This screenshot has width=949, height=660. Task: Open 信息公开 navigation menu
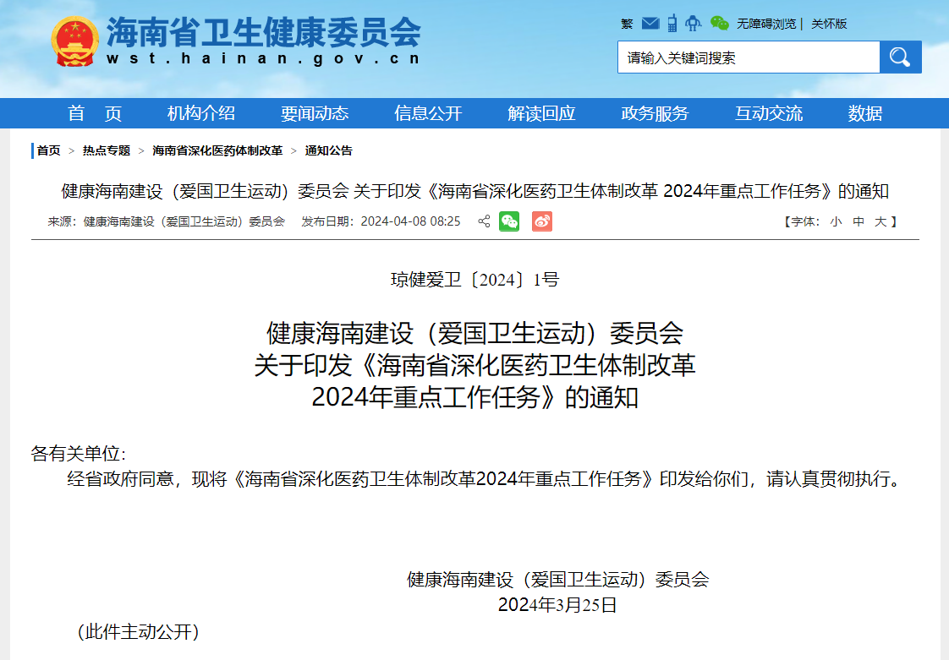(428, 113)
